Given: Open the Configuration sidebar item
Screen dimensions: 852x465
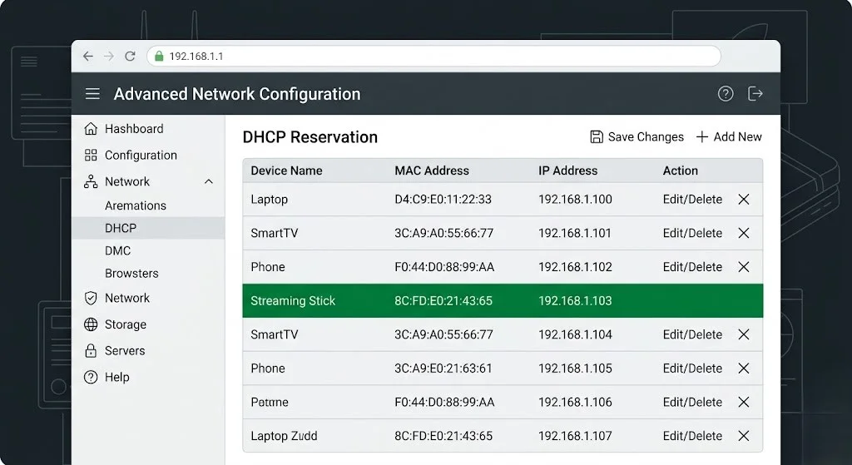Looking at the screenshot, I should click(141, 156).
